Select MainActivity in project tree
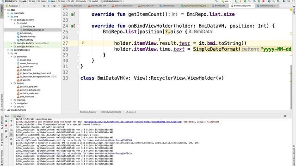This screenshot has width=296, height=166. 27,40
